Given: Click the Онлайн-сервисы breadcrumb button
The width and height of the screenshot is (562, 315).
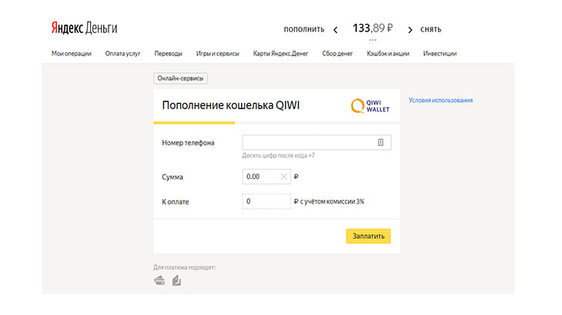Looking at the screenshot, I should point(181,78).
